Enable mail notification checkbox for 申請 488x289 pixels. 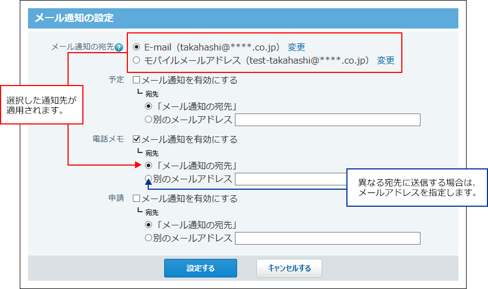pos(137,199)
